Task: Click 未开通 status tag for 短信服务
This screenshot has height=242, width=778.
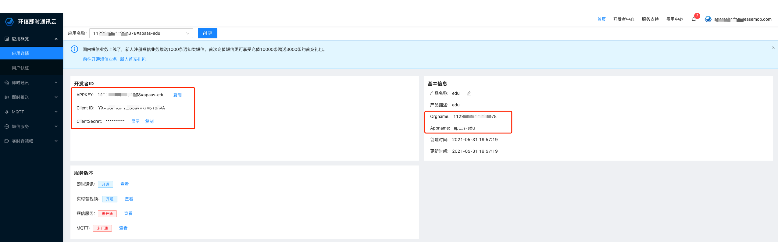Action: coord(107,214)
